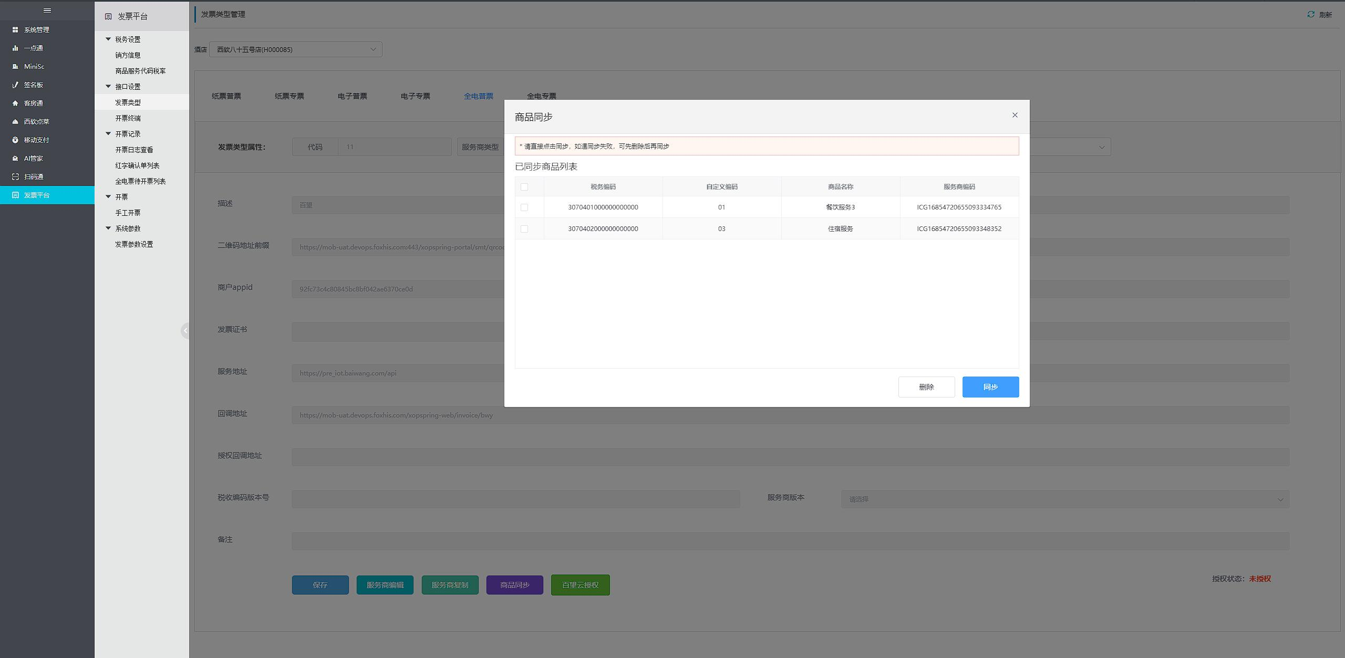The image size is (1345, 658).
Task: Click cell 3070401000000000000 in table
Action: (603, 207)
